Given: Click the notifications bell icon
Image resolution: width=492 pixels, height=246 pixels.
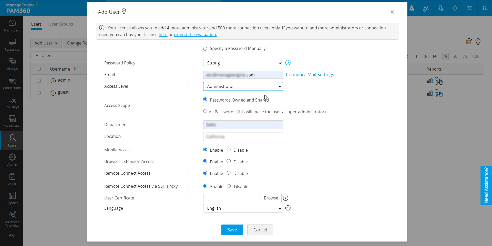Looking at the screenshot, I should pos(455,8).
